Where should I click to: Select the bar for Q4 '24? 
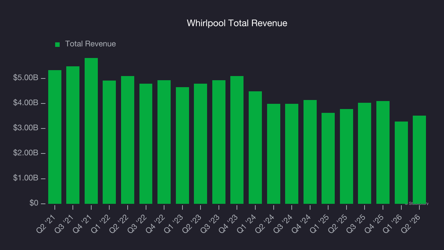(310, 152)
